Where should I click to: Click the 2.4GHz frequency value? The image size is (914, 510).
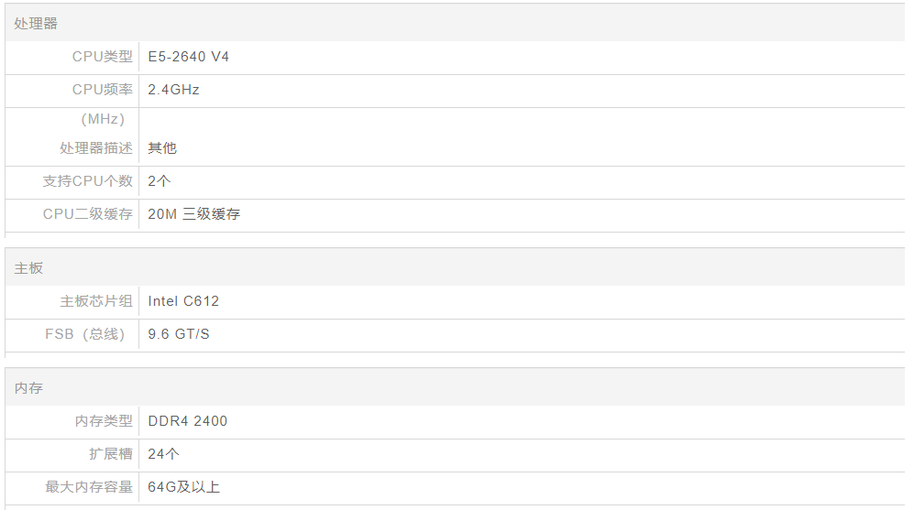click(x=173, y=90)
